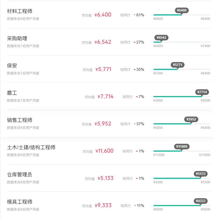The image size is (214, 219).
Task: Click the ¥7714 salary marker bubble
Action: pyautogui.click(x=202, y=92)
